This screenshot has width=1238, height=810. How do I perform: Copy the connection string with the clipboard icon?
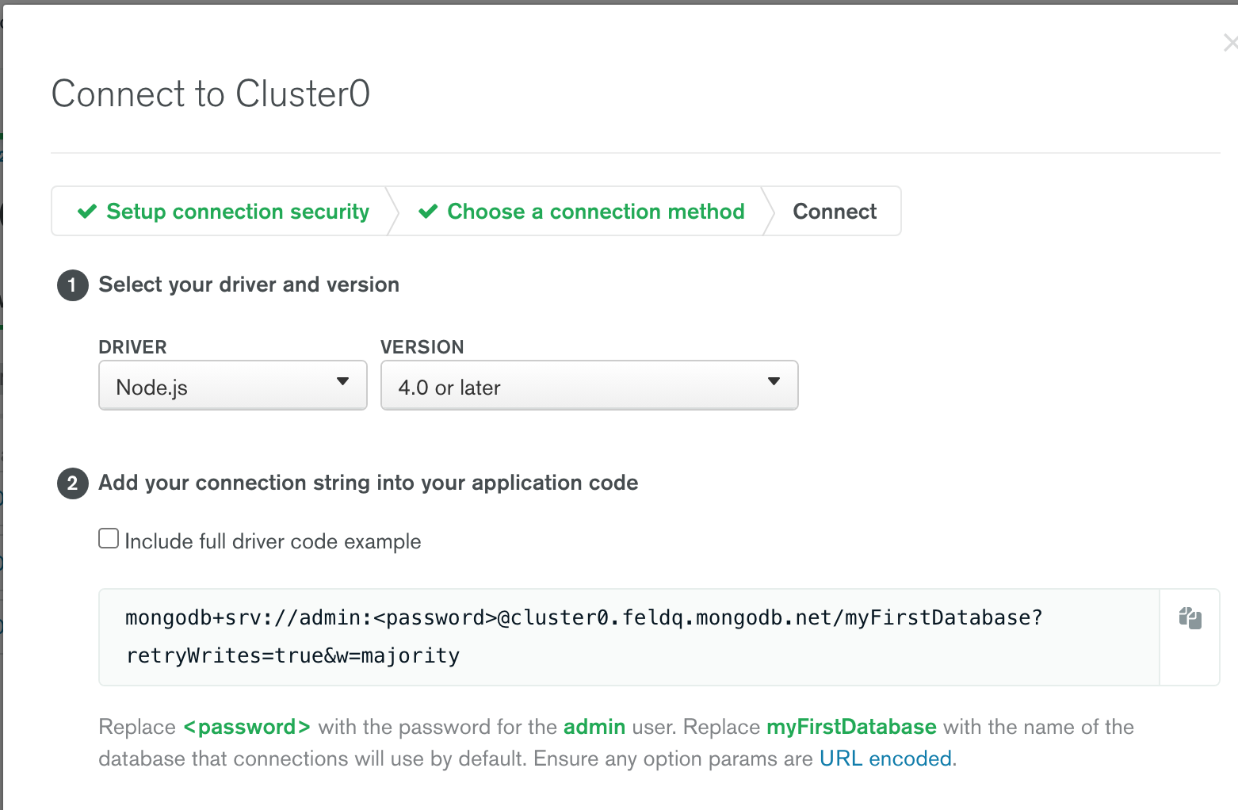pyautogui.click(x=1190, y=618)
